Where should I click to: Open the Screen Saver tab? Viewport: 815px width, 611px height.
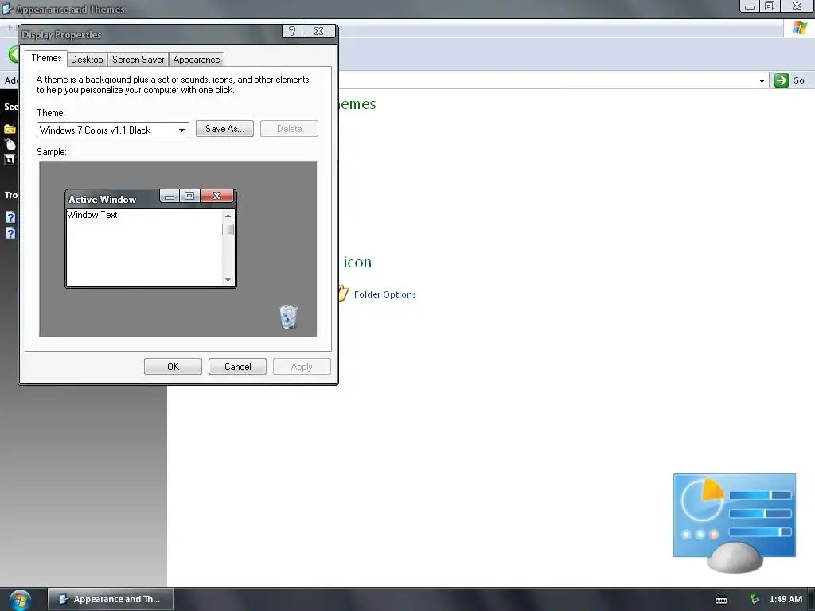[x=138, y=59]
